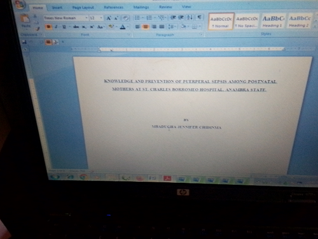Click the highlighted orange Quick Access Toolbar icon
This screenshot has width=318, height=239.
point(48,42)
